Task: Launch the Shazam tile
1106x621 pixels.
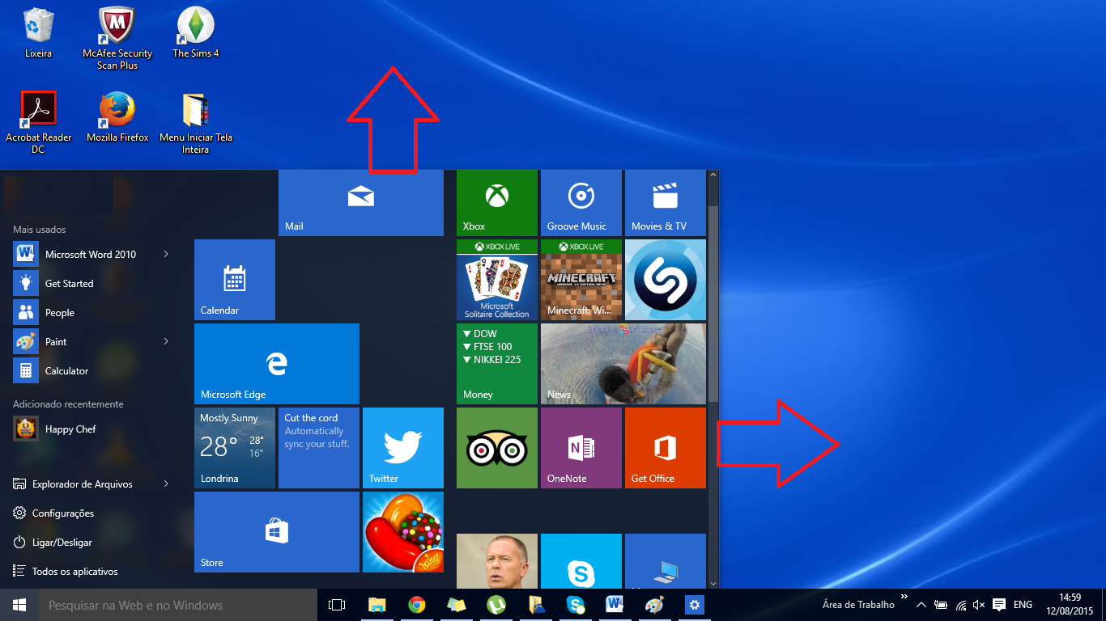Action: pos(666,280)
